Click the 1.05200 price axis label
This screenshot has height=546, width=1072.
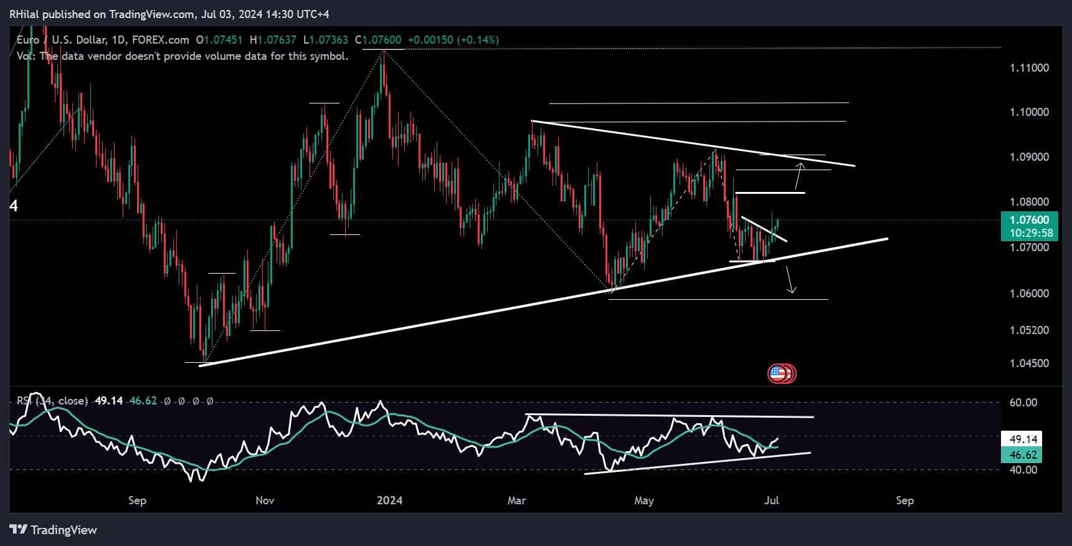tap(1029, 330)
